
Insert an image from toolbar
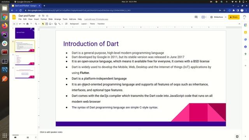click(x=50, y=24)
